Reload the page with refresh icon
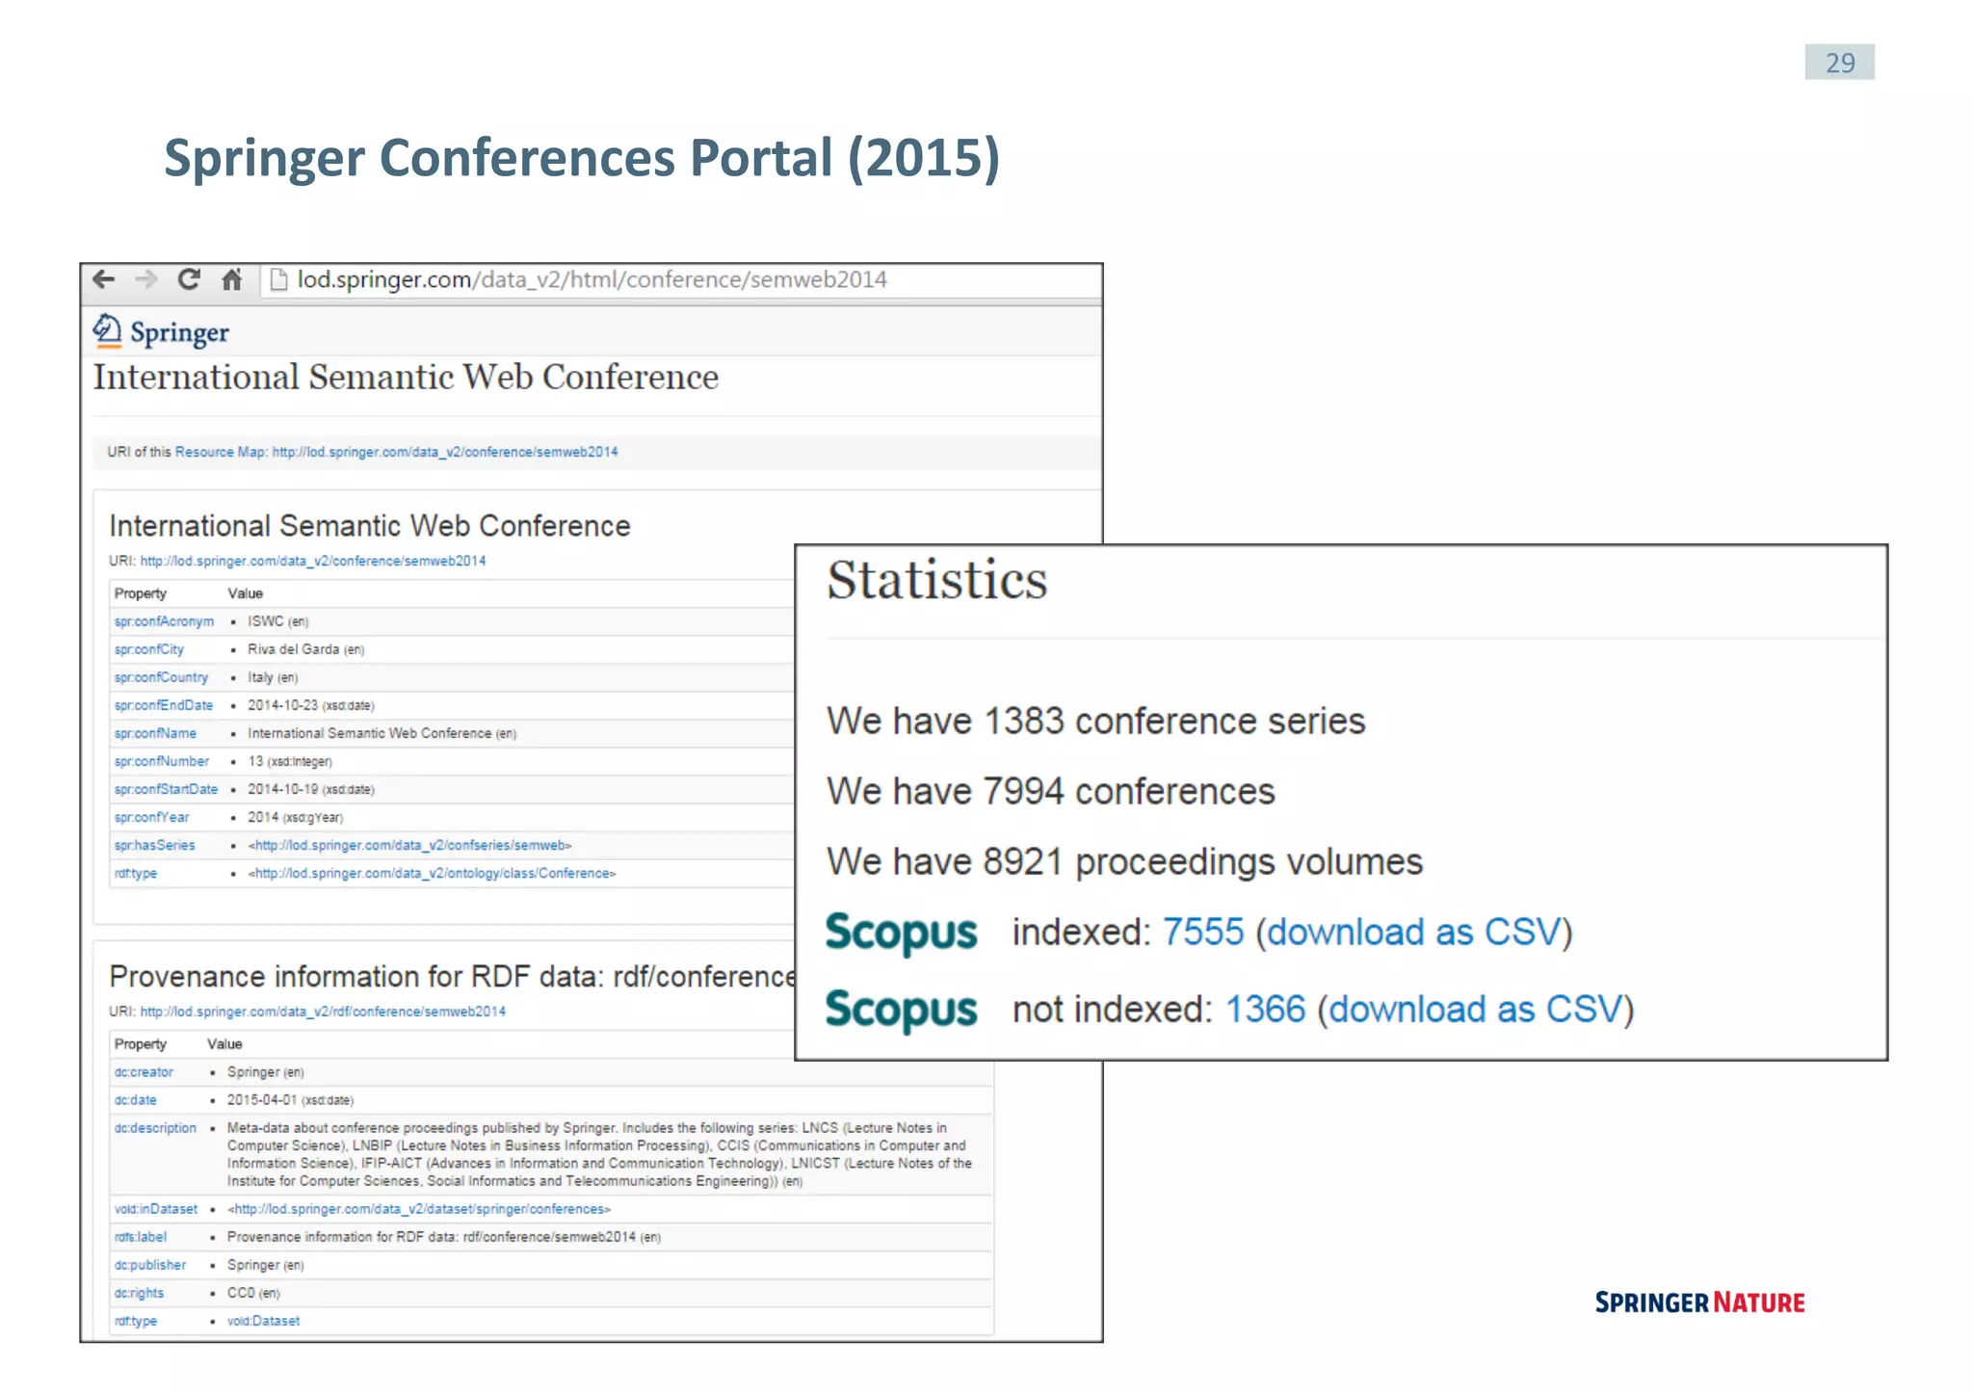This screenshot has height=1394, width=1973. (189, 279)
